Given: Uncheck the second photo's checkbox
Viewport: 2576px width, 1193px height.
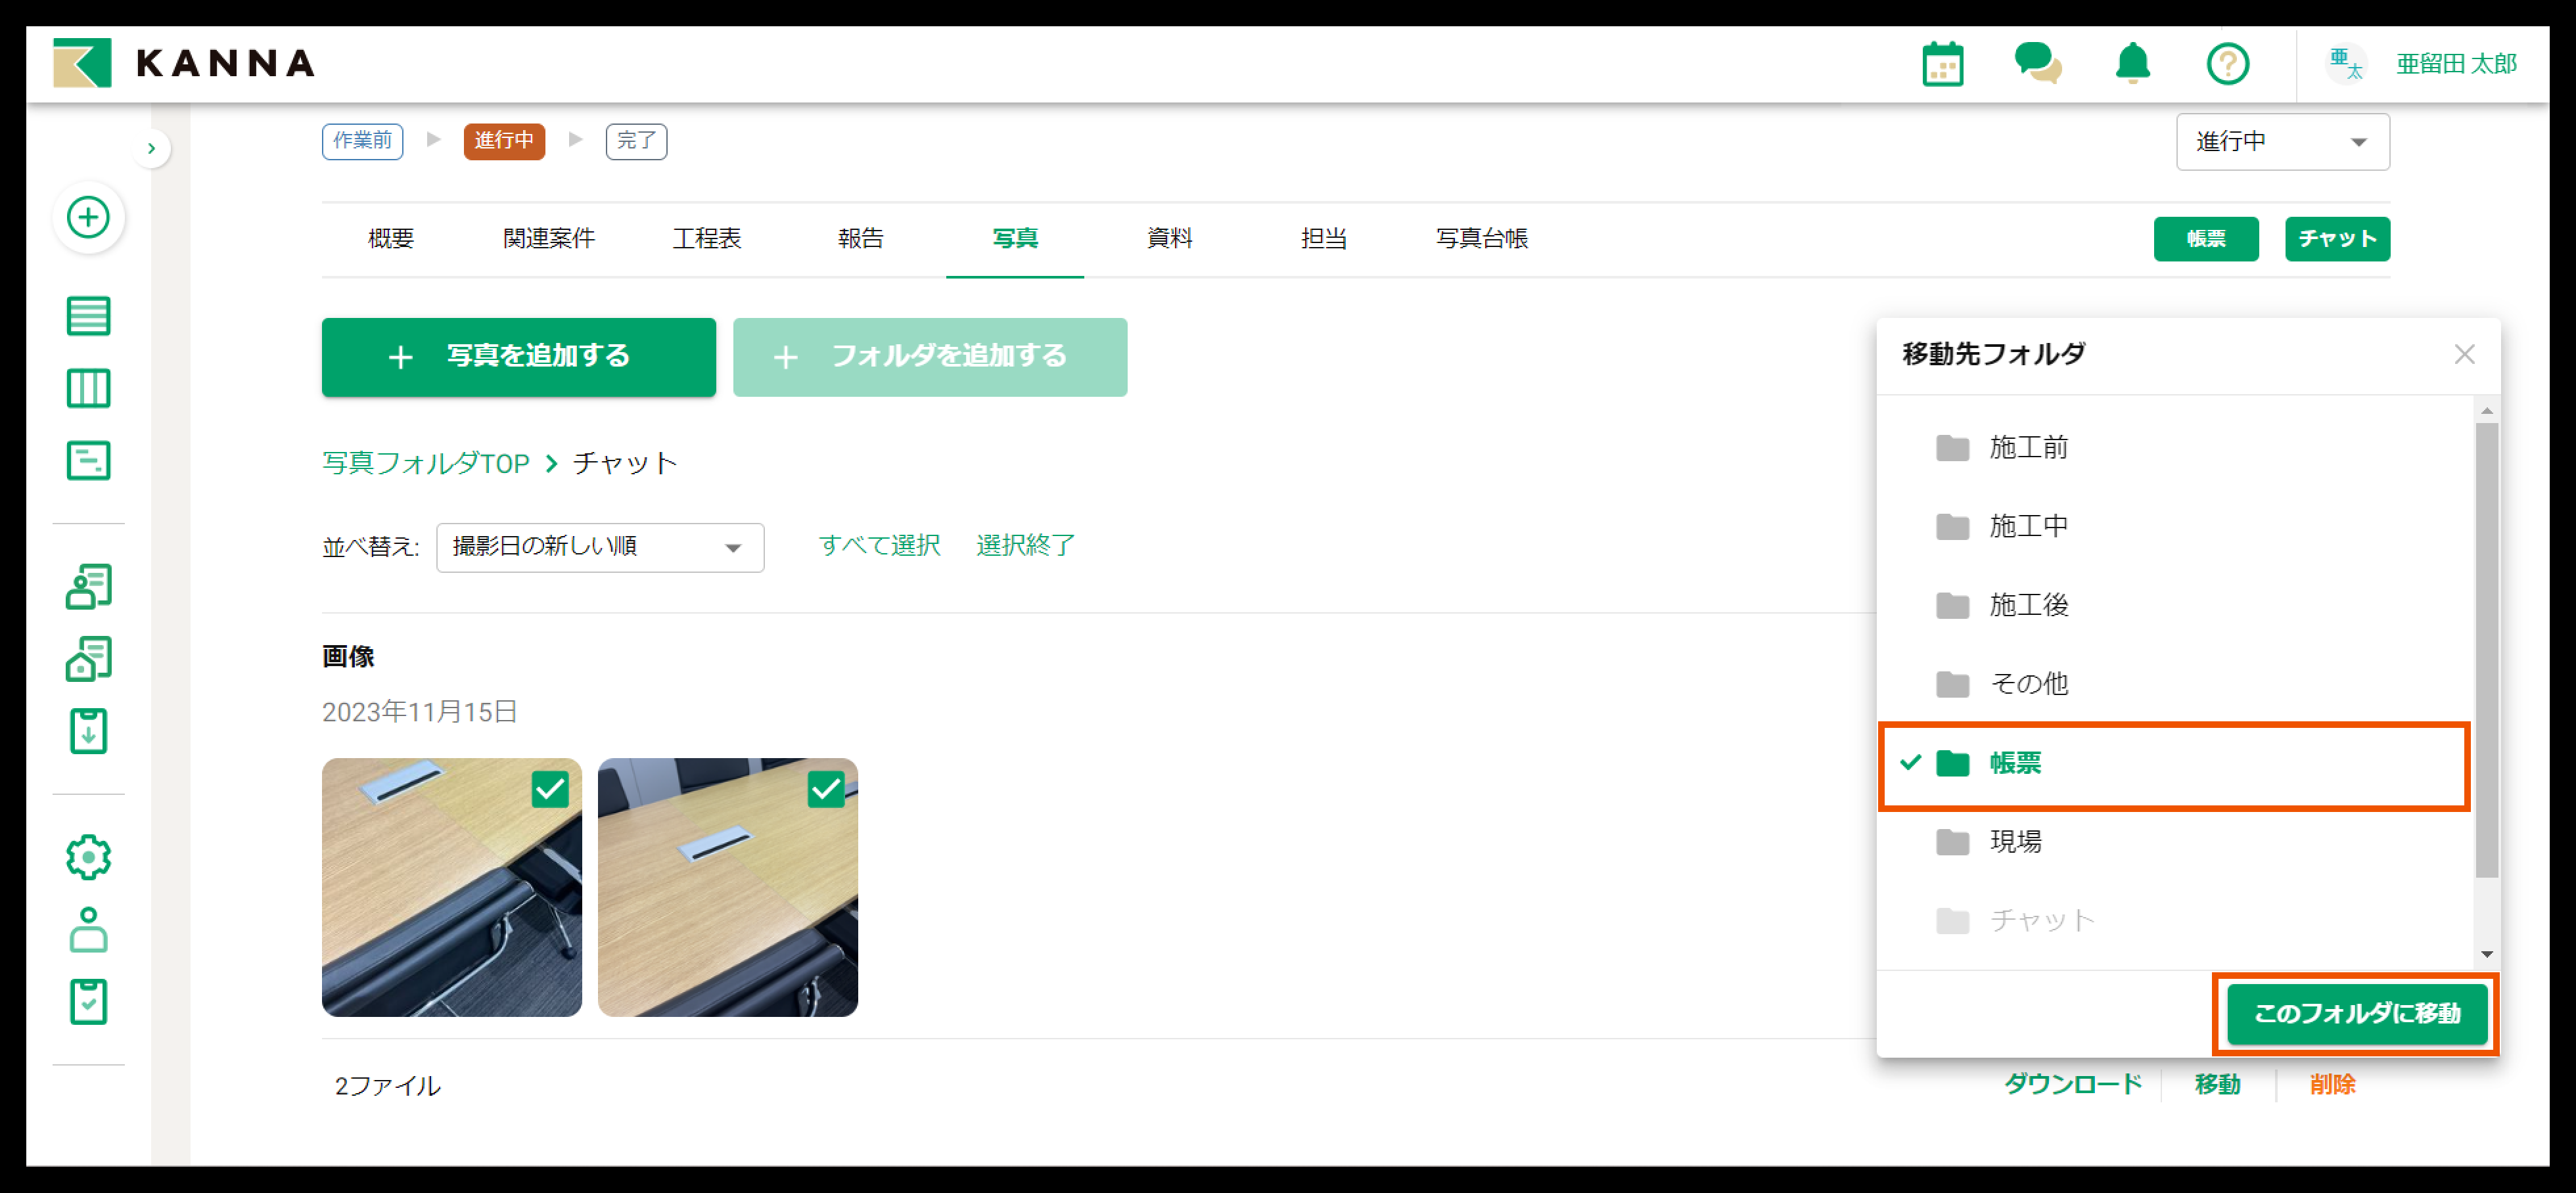Looking at the screenshot, I should click(x=826, y=790).
